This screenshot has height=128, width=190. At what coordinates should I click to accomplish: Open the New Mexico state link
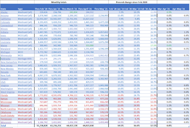(7, 69)
